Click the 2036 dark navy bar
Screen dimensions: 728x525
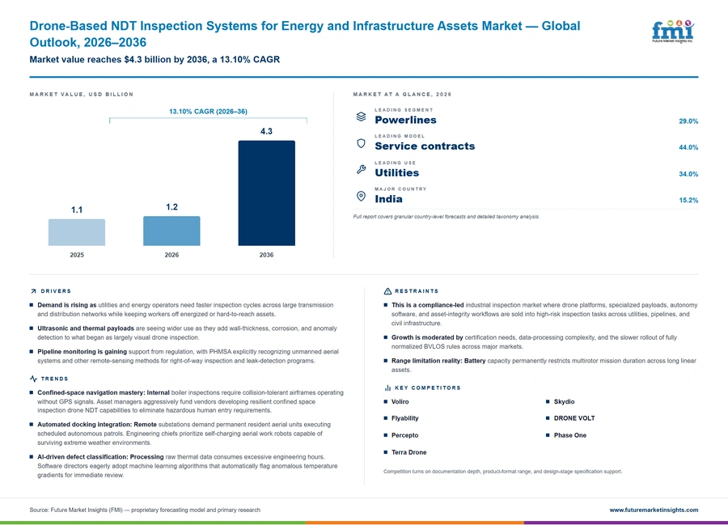tap(266, 193)
